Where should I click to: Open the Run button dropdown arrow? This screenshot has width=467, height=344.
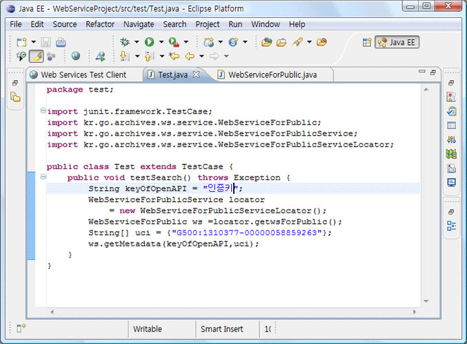161,42
